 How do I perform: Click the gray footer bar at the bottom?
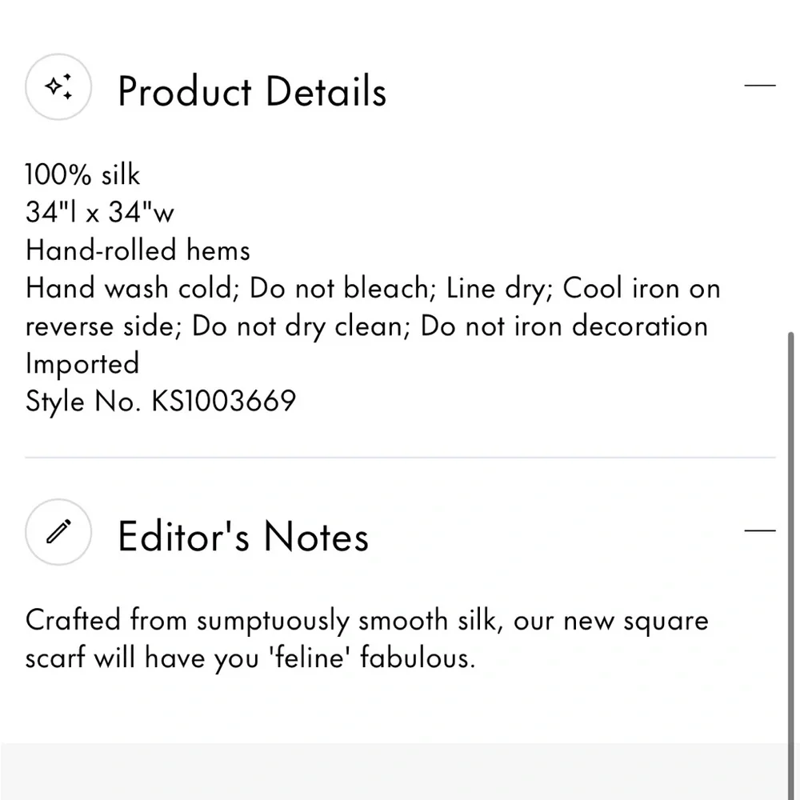click(x=400, y=771)
